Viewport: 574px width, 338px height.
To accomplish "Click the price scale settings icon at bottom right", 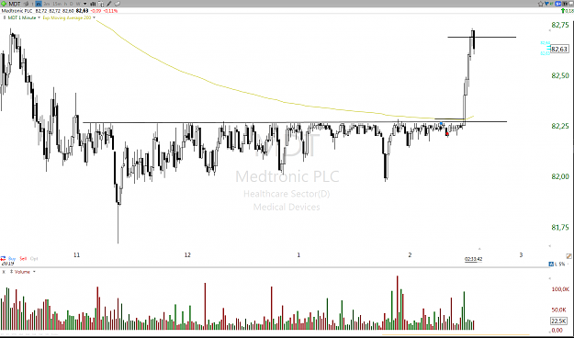I will point(569,256).
